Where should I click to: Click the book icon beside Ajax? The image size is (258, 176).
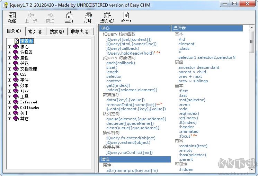click(16, 91)
